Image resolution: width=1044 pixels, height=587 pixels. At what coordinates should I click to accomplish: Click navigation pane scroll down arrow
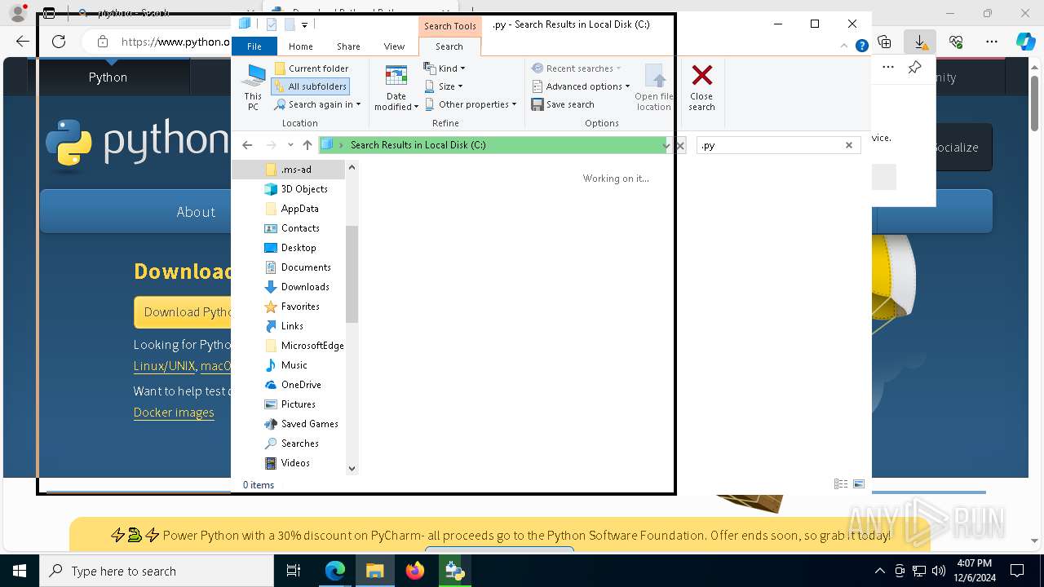(x=352, y=468)
